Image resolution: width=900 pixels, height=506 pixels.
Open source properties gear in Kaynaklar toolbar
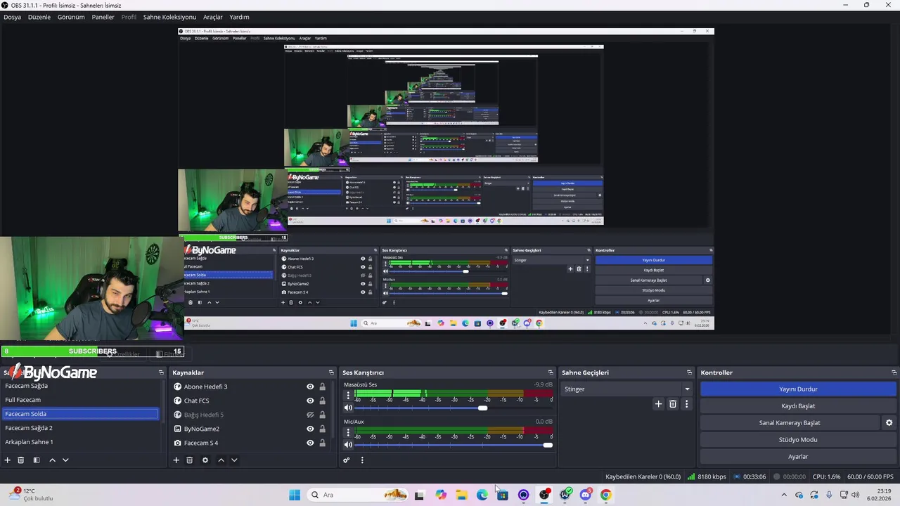pos(205,460)
